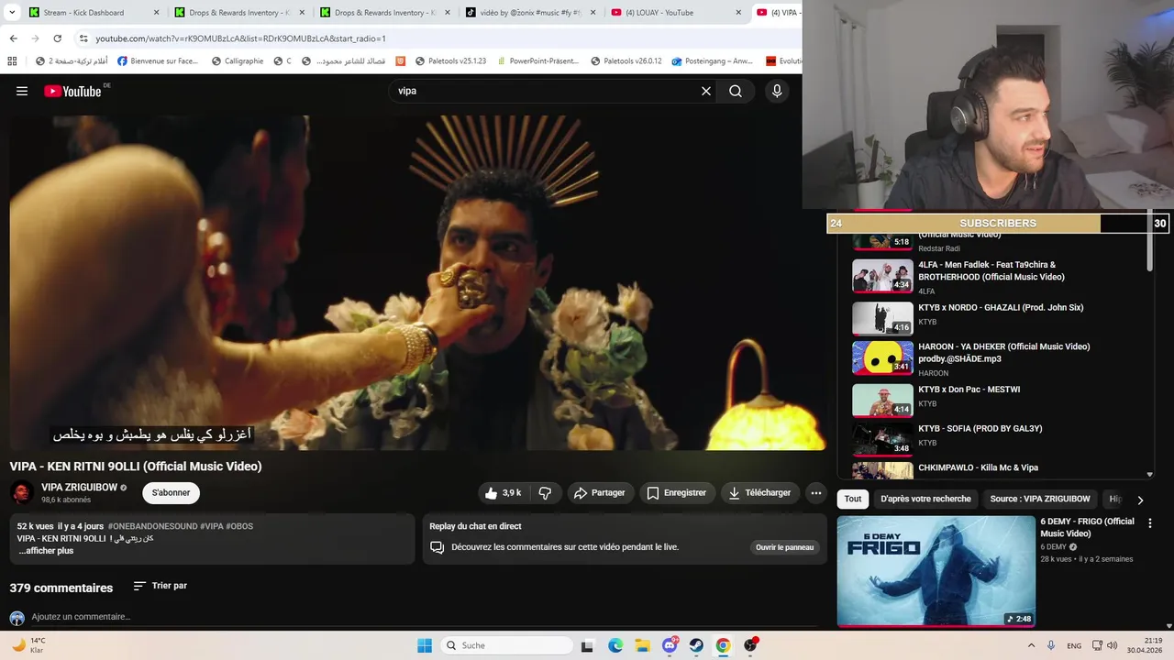Open the Calligraphie bookmark
This screenshot has width=1174, height=660.
click(237, 61)
